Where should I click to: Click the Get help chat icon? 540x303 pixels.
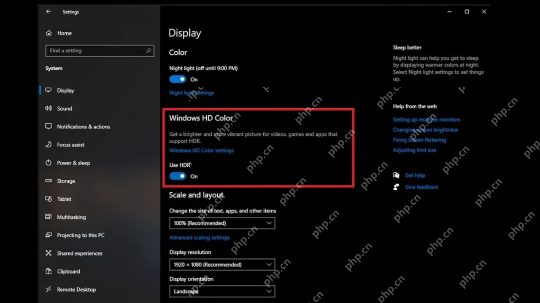[x=396, y=175]
